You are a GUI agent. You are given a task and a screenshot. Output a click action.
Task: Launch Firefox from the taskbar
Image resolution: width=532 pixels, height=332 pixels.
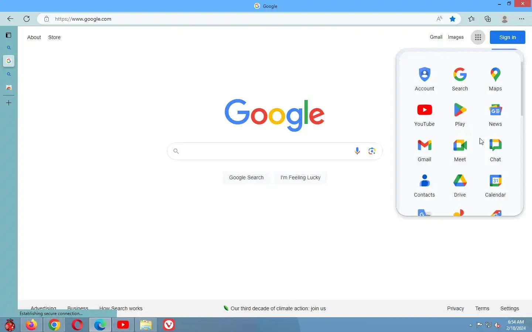click(31, 325)
